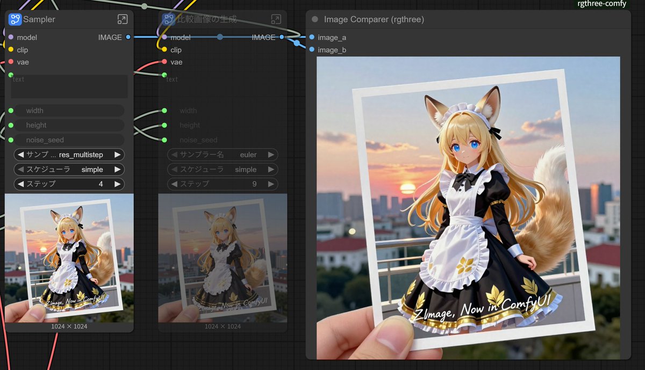Click the 比較画像の生成 clip input socket
The width and height of the screenshot is (645, 370).
164,50
